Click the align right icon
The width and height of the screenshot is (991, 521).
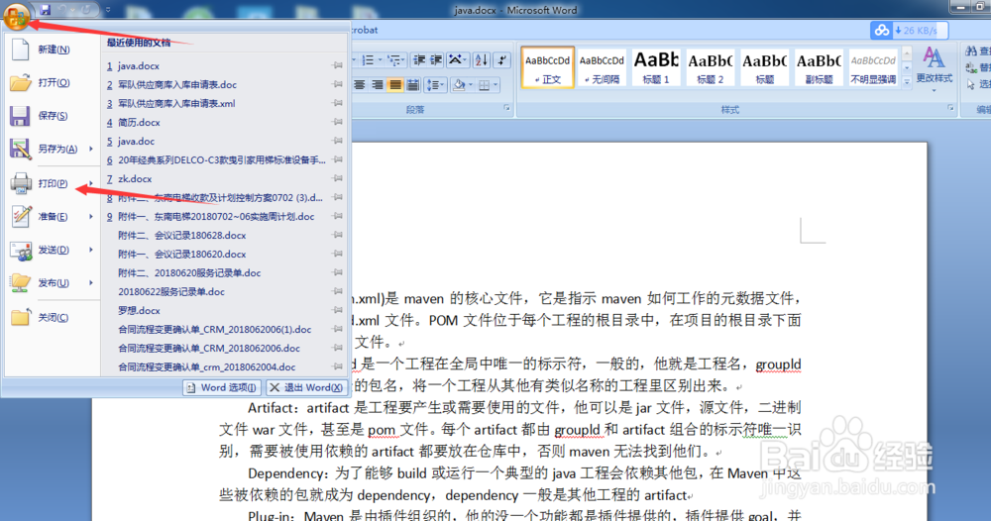pyautogui.click(x=378, y=84)
